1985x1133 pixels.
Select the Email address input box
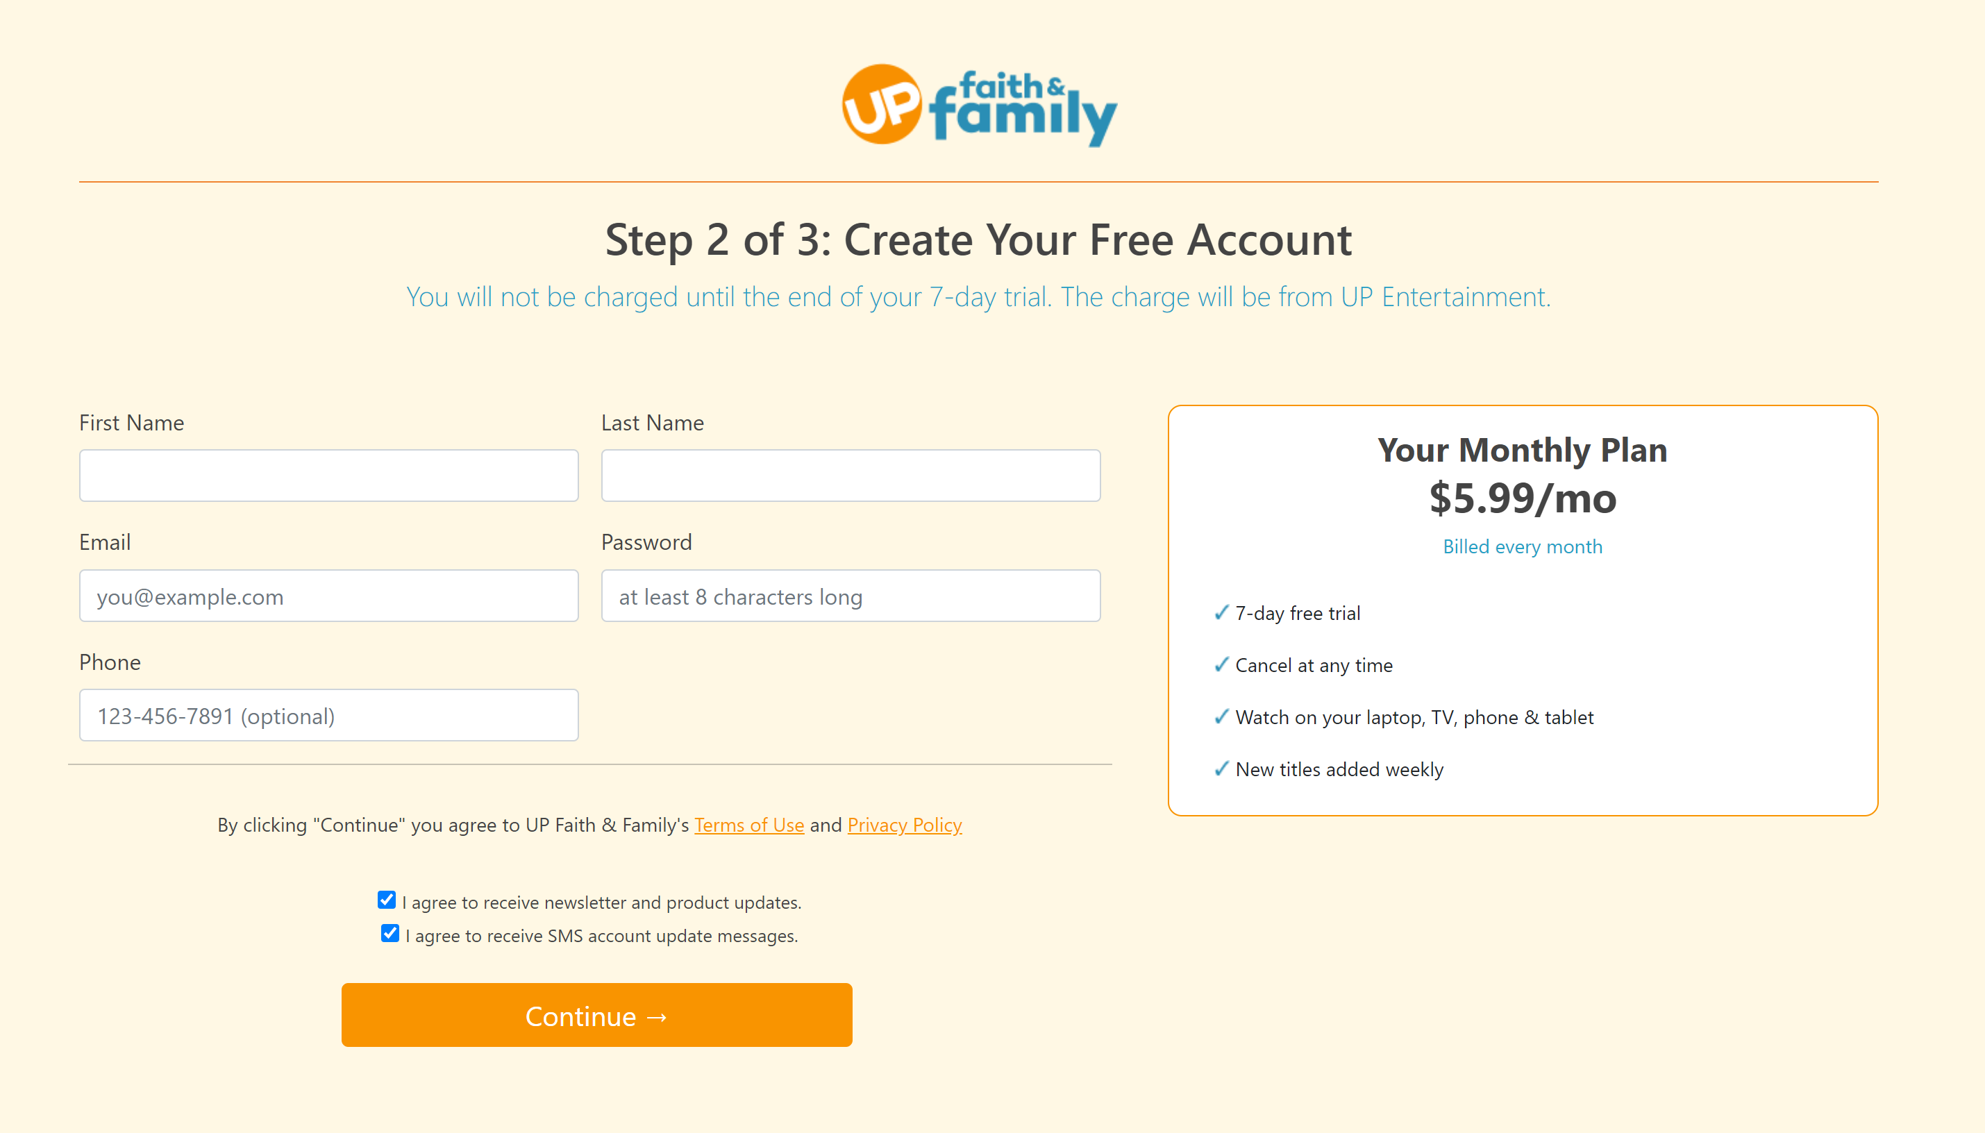[328, 595]
